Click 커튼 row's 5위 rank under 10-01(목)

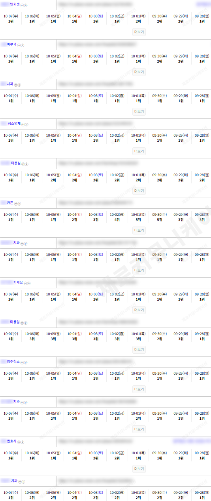(138, 220)
